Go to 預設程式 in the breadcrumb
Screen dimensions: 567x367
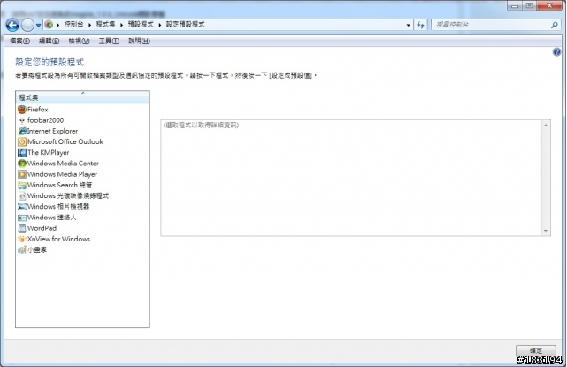coord(141,24)
